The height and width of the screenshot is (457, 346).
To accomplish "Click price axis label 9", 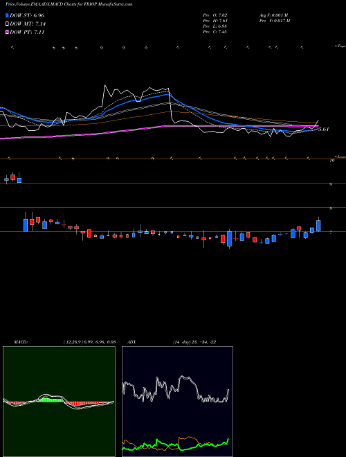I will [331, 184].
